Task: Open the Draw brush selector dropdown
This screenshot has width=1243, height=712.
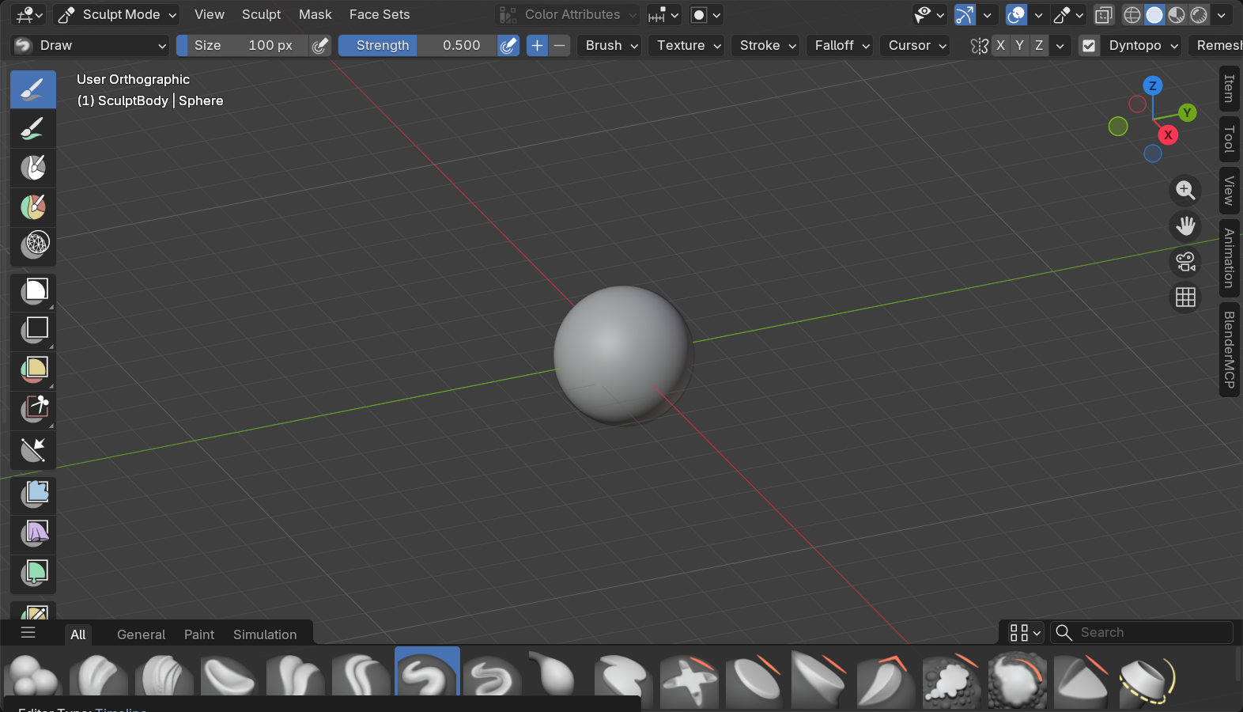Action: [x=90, y=46]
